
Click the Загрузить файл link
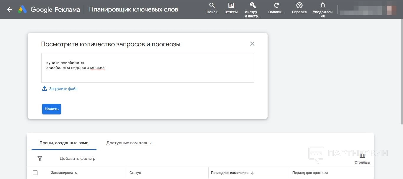click(x=63, y=88)
